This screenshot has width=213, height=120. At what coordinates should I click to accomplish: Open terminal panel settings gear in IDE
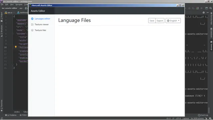coord(204,13)
